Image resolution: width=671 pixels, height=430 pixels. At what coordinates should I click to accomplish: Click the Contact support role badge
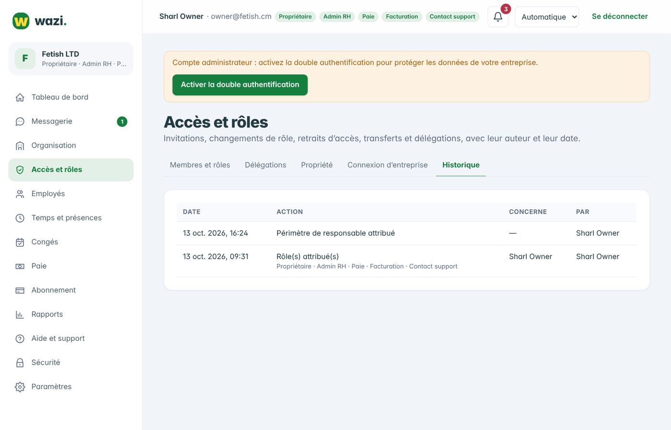[x=452, y=17]
